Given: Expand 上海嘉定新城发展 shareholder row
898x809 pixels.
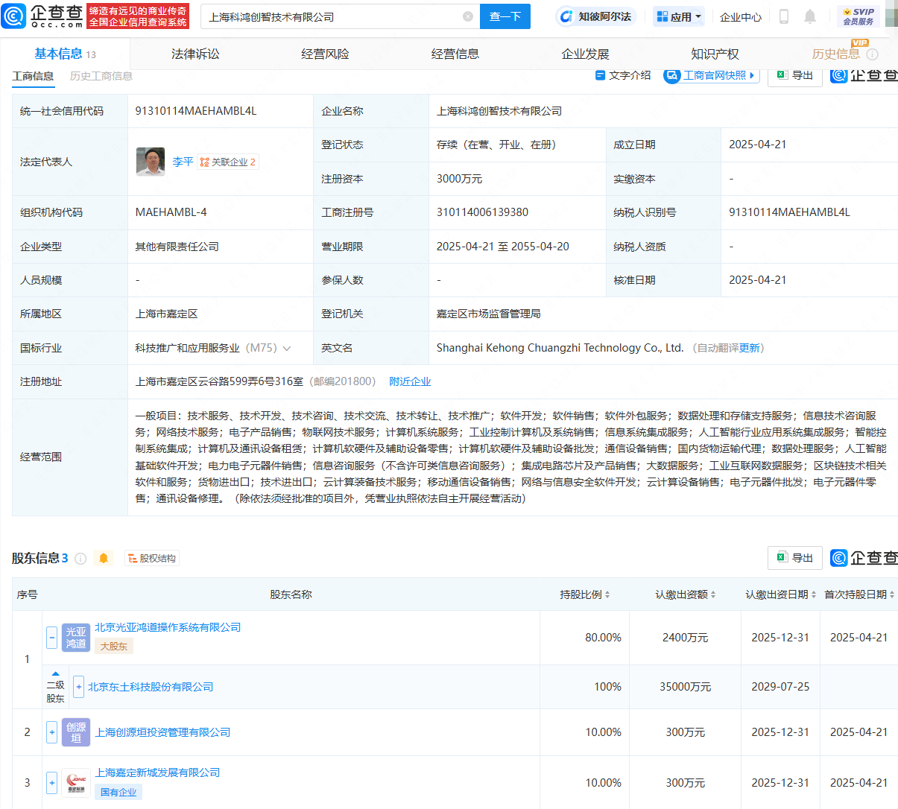Looking at the screenshot, I should tap(52, 783).
